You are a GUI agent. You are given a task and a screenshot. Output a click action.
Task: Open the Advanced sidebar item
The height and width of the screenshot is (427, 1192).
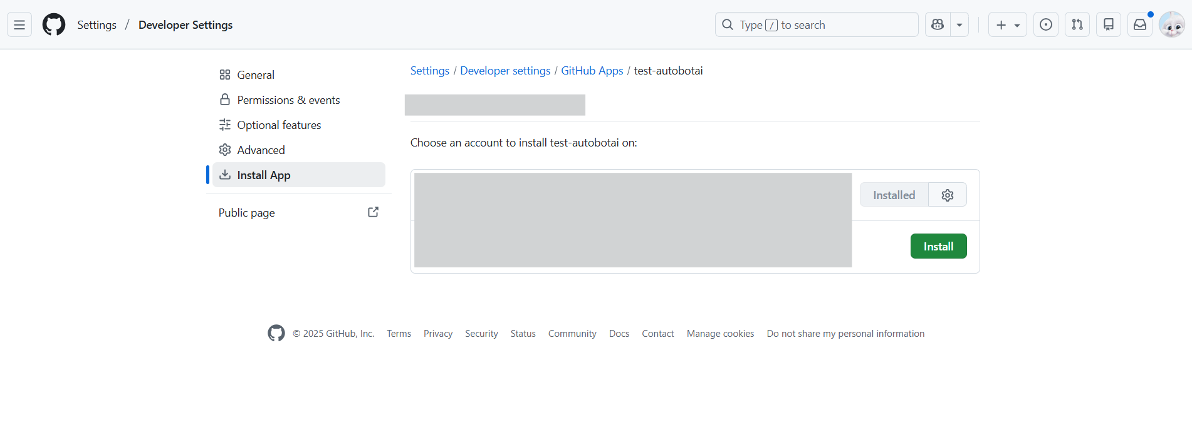[x=299, y=150]
